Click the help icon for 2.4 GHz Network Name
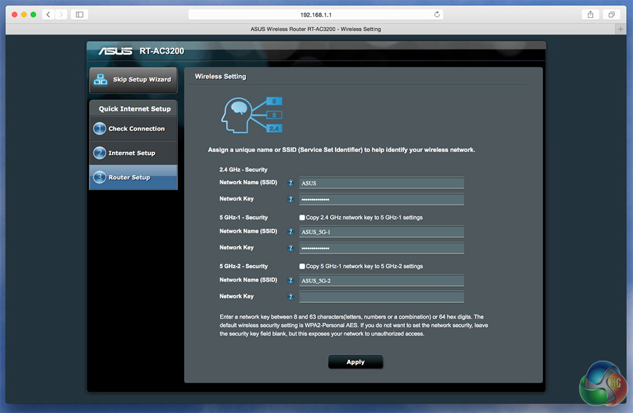 tap(291, 183)
